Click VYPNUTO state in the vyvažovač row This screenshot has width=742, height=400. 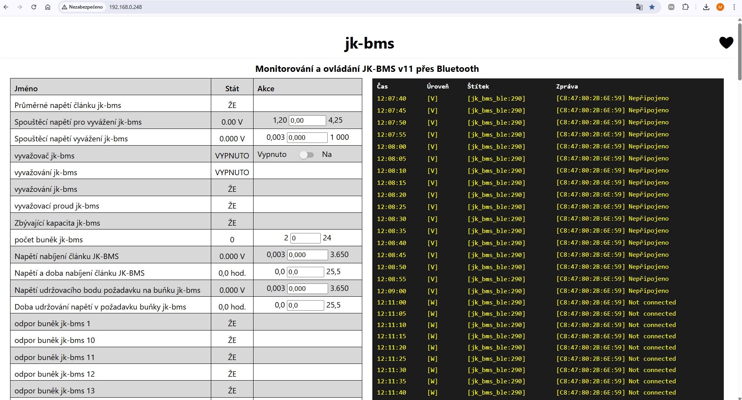[x=232, y=156]
